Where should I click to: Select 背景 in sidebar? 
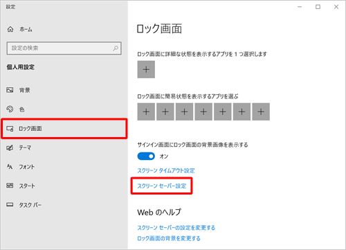64,90
